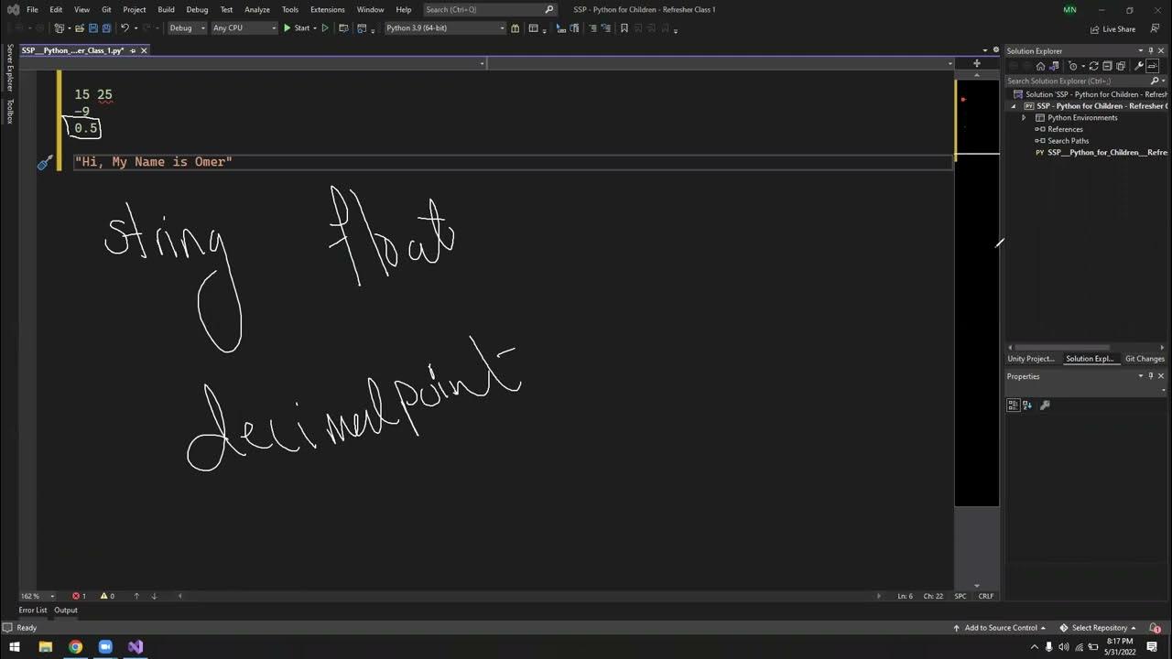This screenshot has width=1172, height=659.
Task: Open the Extensions menu
Action: (x=327, y=9)
